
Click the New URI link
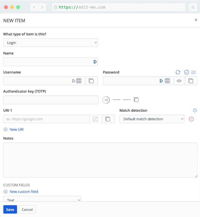point(17,129)
